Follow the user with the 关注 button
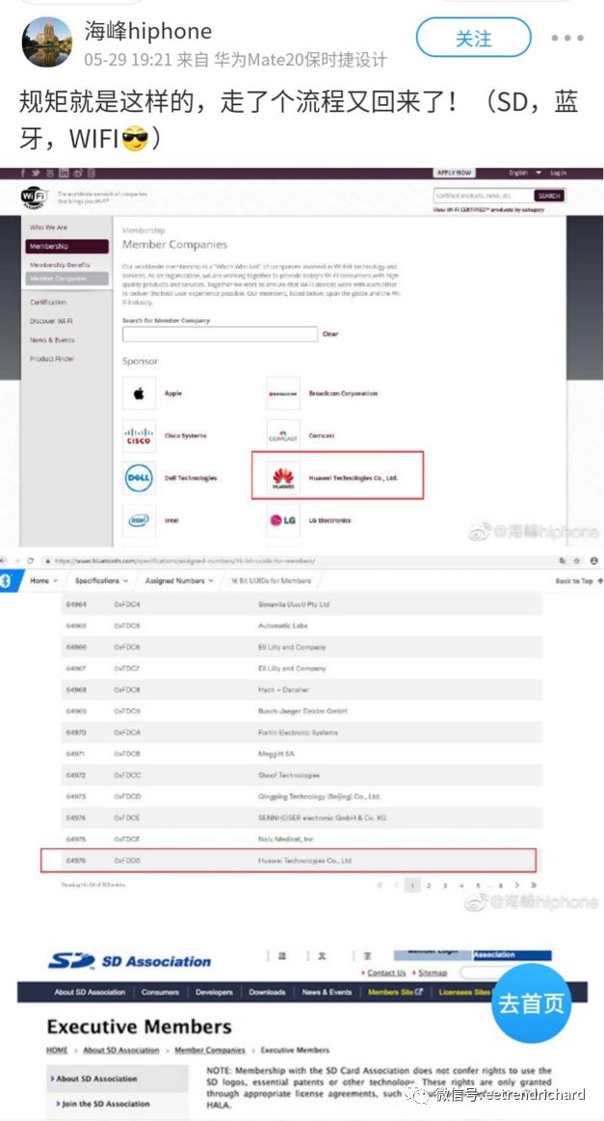 coord(473,38)
